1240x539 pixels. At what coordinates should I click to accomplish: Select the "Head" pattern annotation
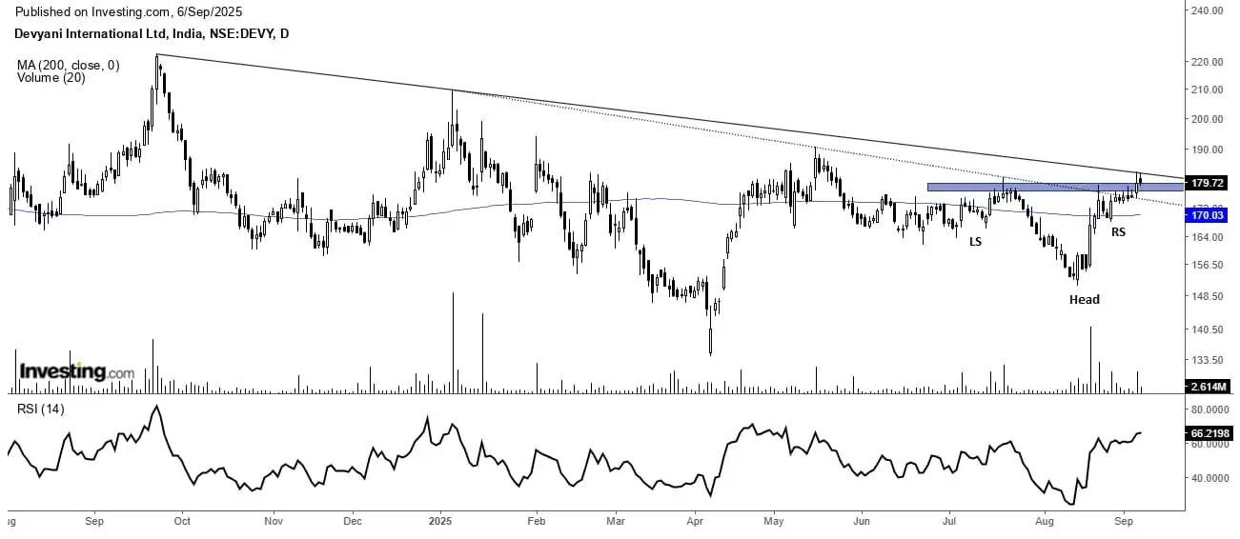pyautogui.click(x=1084, y=299)
